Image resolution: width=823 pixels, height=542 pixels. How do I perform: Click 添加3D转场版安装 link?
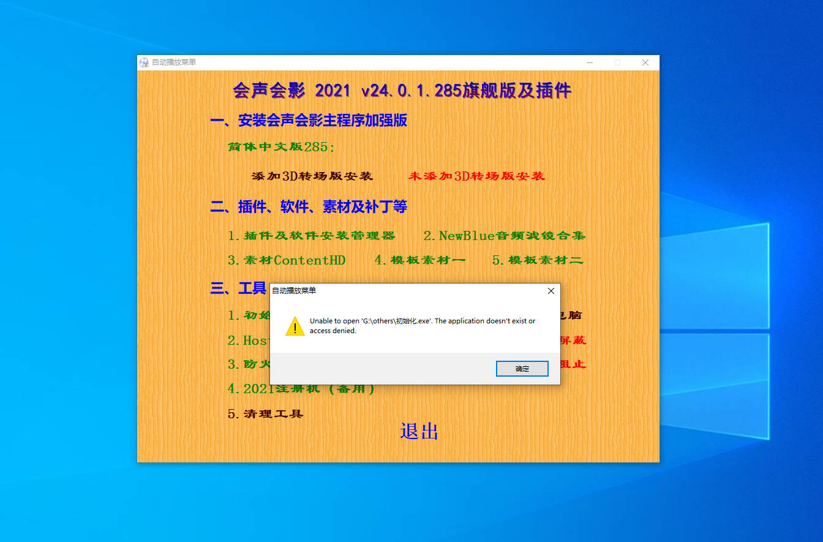click(312, 176)
